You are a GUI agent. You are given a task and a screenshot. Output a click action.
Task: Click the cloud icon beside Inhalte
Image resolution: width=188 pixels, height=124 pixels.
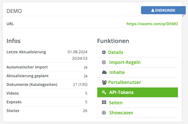(x=104, y=72)
